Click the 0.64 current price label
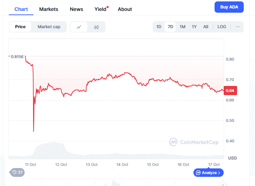The height and width of the screenshot is (186, 255). coord(230,91)
